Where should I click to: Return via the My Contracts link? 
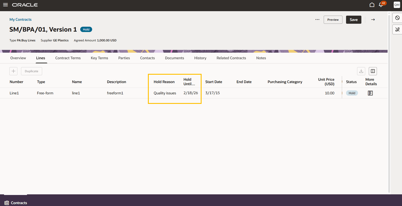(x=20, y=19)
